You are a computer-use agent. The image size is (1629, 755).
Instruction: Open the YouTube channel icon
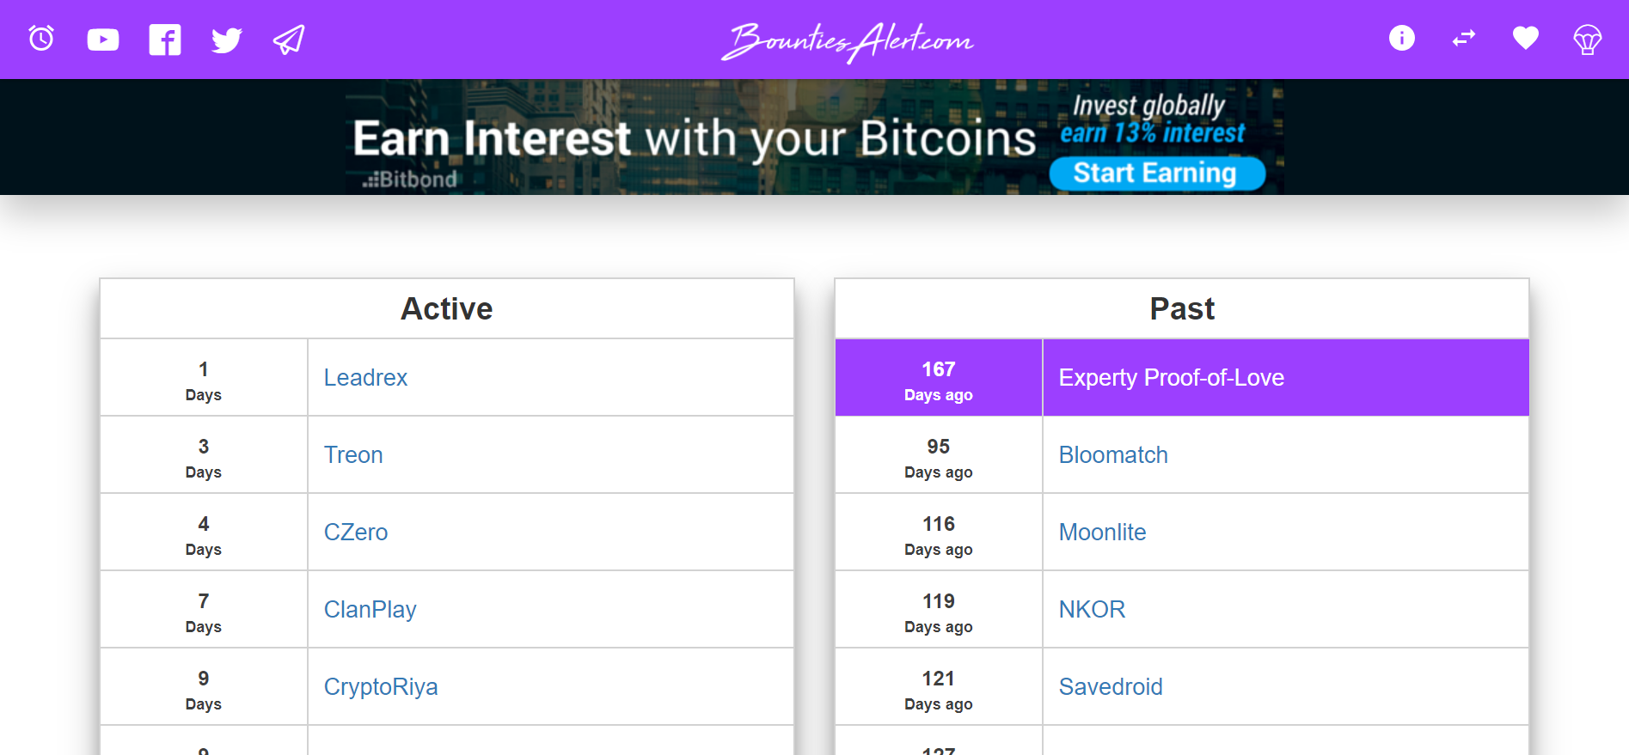coord(103,40)
